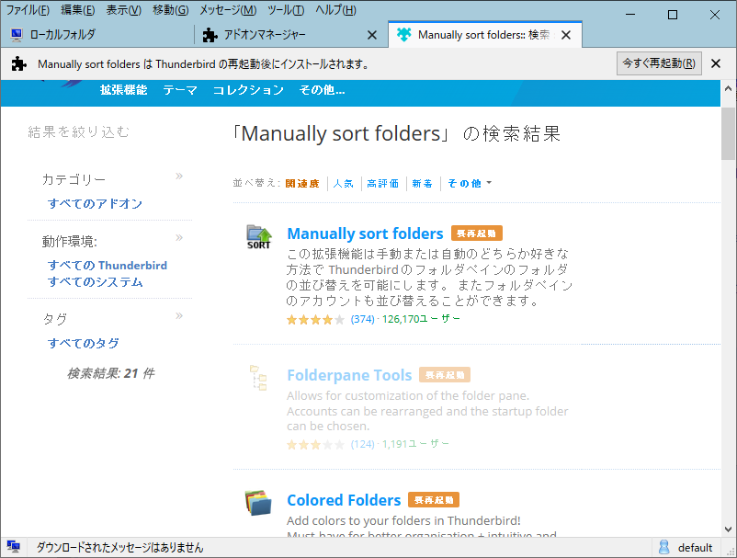
Task: Click the search results page heading text
Action: point(396,134)
